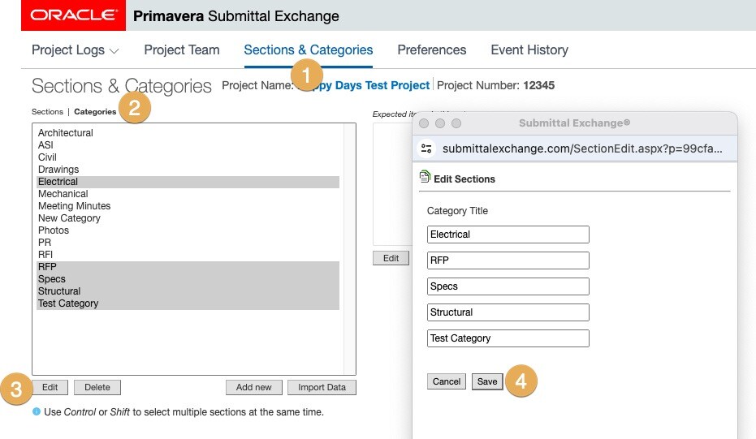Click the Edit button below the category list
Screen dimensions: 756x439
(x=50, y=387)
